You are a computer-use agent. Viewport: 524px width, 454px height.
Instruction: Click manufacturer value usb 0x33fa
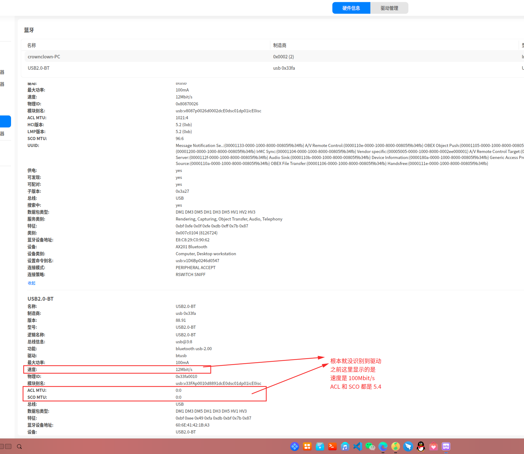pyautogui.click(x=284, y=68)
